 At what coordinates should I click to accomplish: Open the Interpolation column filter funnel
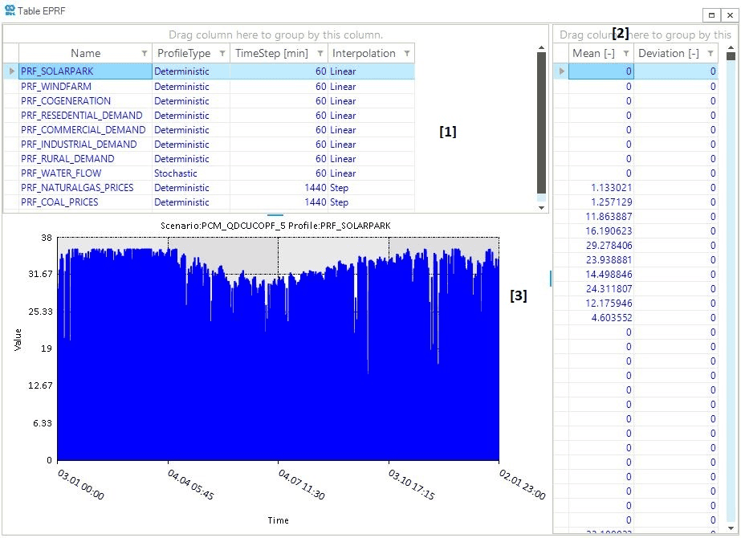coord(408,52)
